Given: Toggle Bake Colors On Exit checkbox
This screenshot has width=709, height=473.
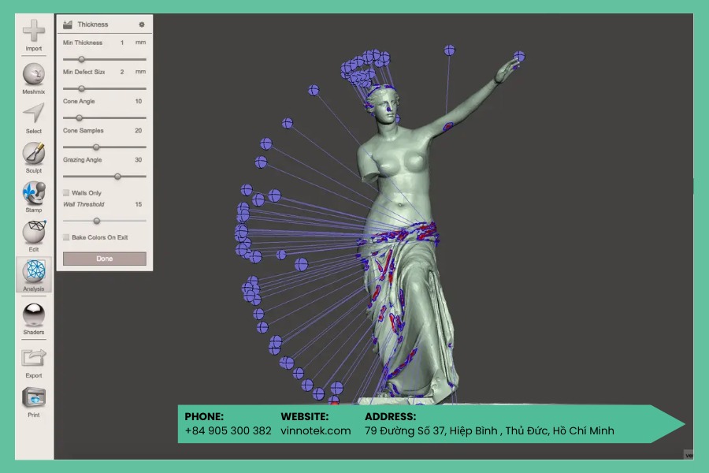Looking at the screenshot, I should 66,237.
